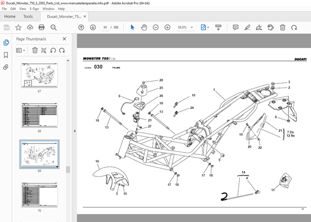Open thumbnail options menu dropdown

coord(21,50)
